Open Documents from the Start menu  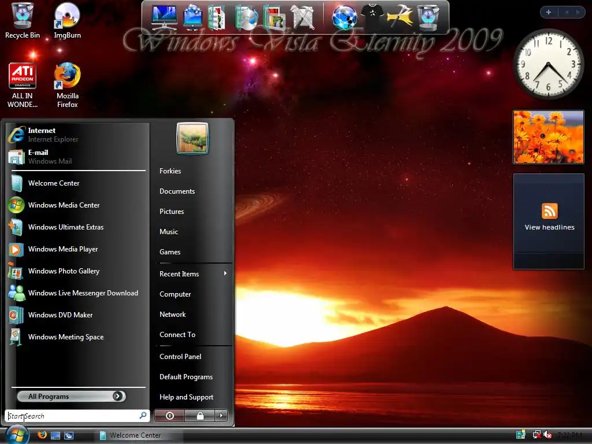coord(177,191)
